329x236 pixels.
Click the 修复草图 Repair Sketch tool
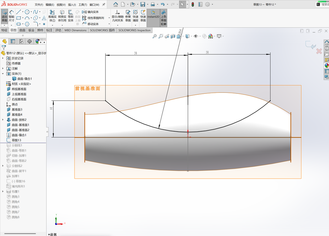pyautogui.click(x=128, y=16)
